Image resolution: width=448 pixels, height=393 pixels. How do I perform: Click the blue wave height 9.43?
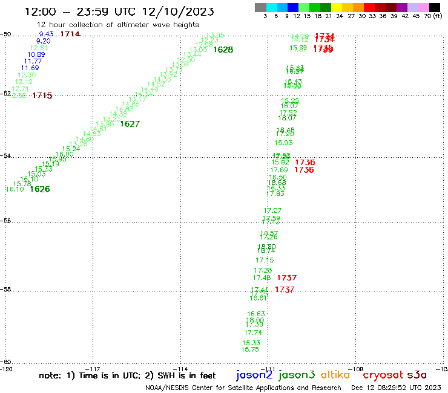click(46, 34)
